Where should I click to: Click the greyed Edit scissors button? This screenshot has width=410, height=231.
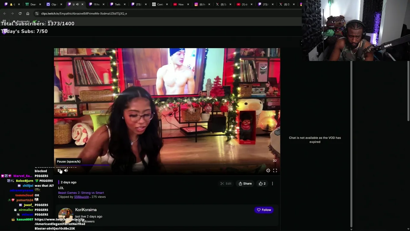point(226,184)
